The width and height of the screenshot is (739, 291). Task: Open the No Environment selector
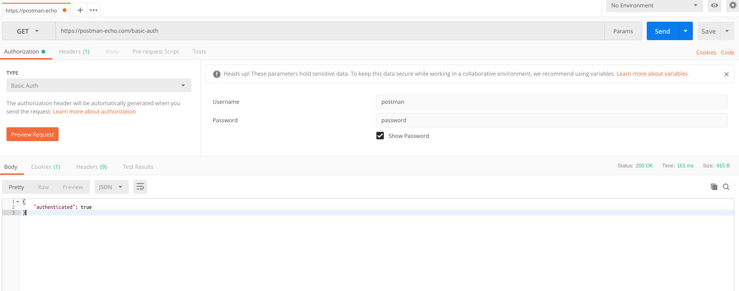tap(654, 6)
